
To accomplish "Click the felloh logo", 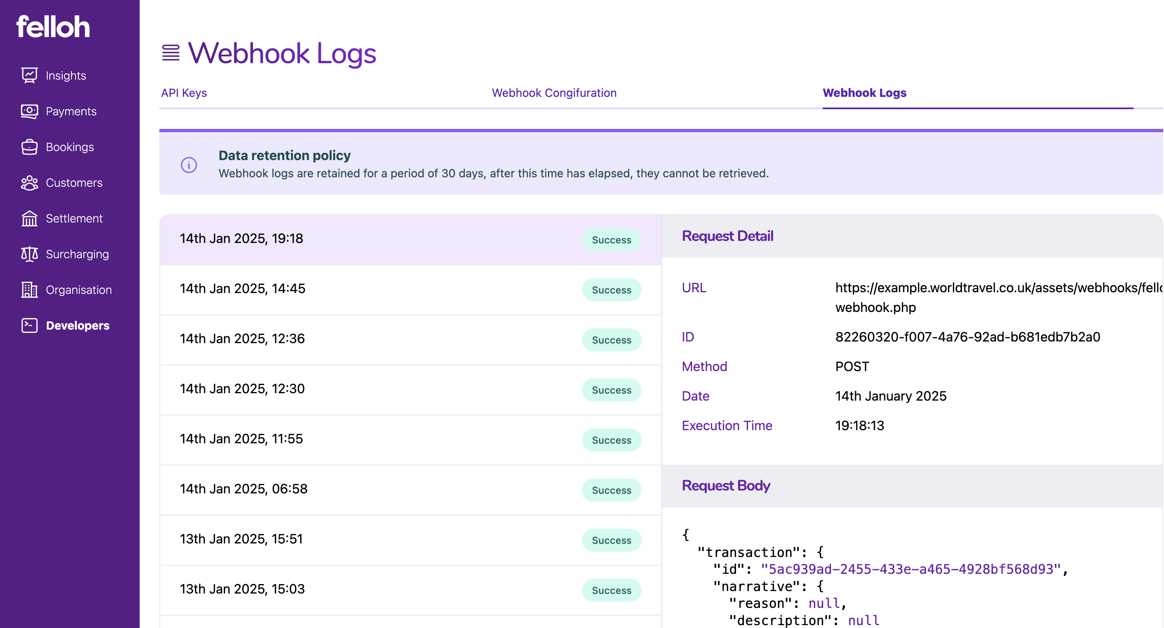I will 53,27.
